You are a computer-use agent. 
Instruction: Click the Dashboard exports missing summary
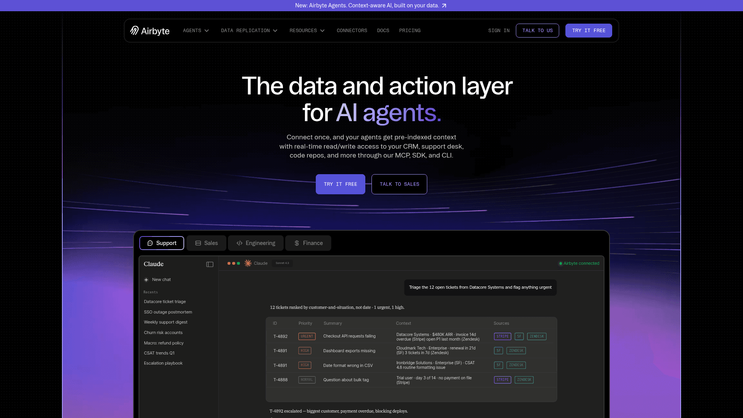[x=349, y=351]
